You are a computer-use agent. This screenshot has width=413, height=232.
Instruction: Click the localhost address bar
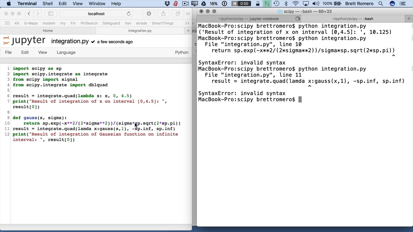pyautogui.click(x=96, y=14)
